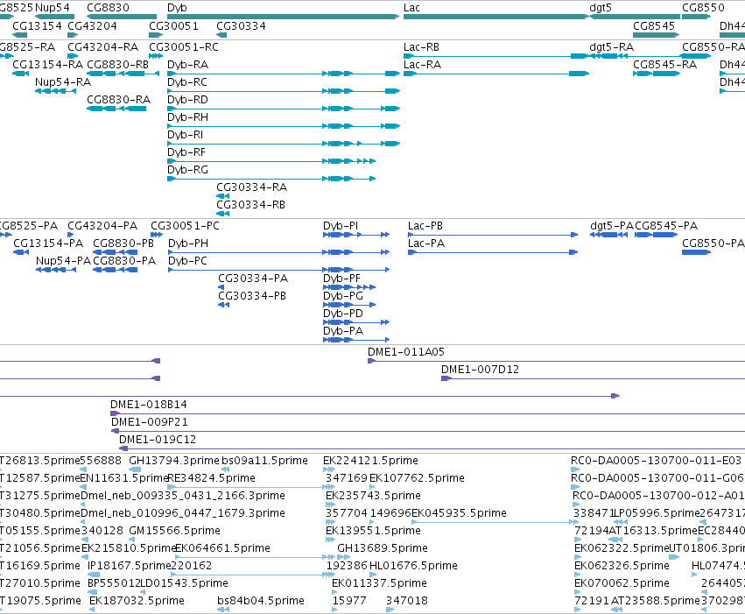Click transcript CG8830-RA
Screen dimensions: 745x614
(x=119, y=100)
